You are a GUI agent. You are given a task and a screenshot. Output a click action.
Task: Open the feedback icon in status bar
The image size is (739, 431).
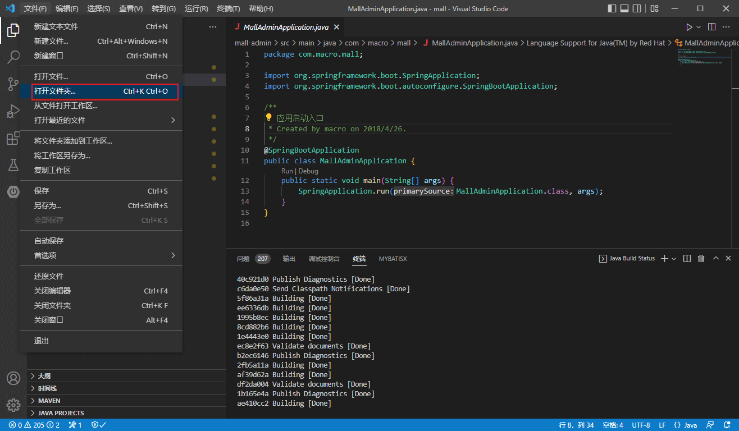pos(710,425)
